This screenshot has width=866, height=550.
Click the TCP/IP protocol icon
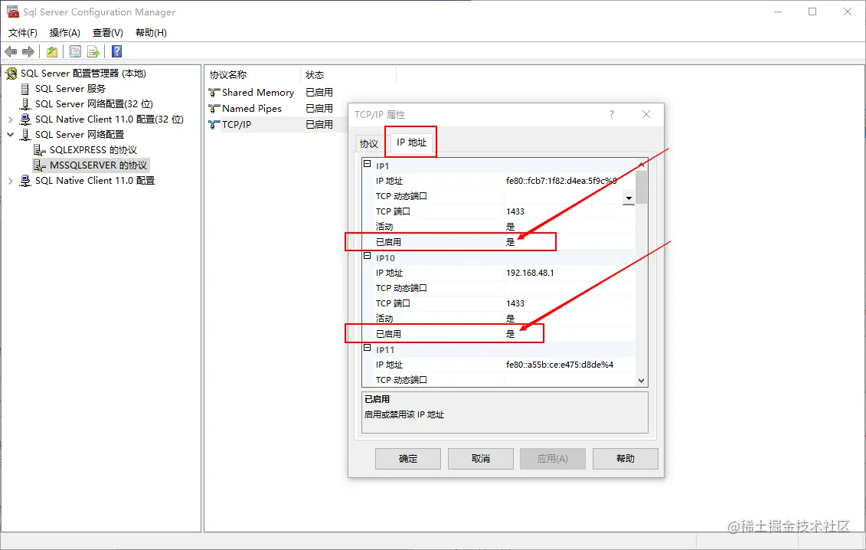point(214,124)
